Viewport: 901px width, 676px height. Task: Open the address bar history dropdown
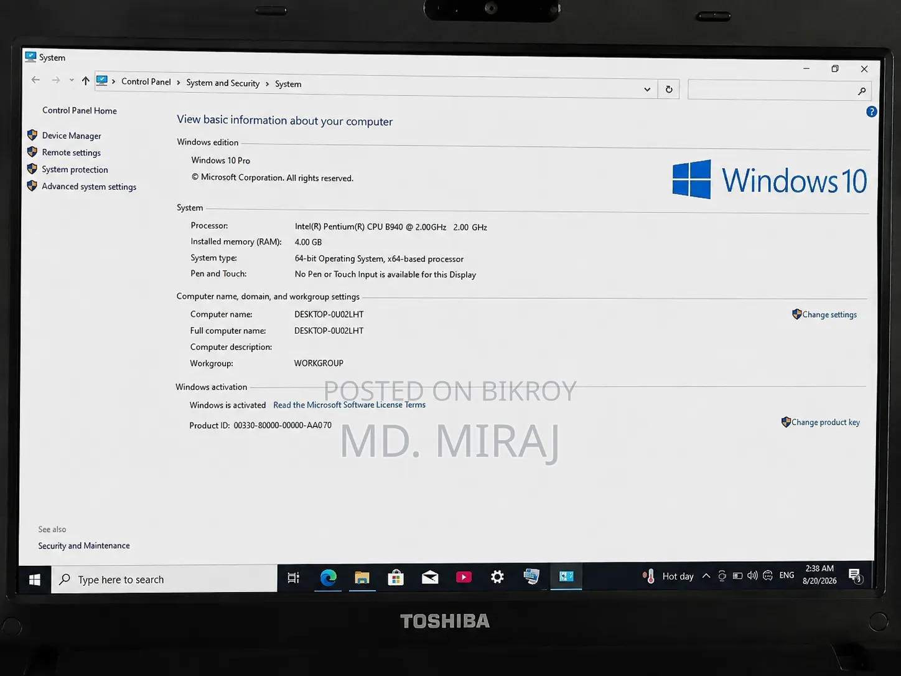pyautogui.click(x=647, y=89)
